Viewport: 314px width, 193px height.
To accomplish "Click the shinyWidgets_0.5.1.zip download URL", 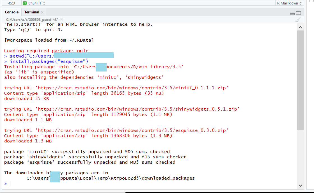I will [137, 109].
